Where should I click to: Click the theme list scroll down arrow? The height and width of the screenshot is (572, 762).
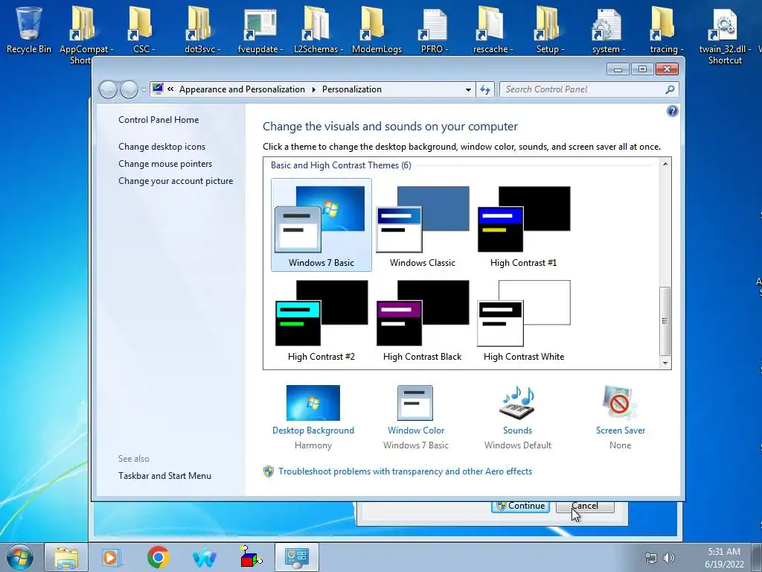coord(665,363)
